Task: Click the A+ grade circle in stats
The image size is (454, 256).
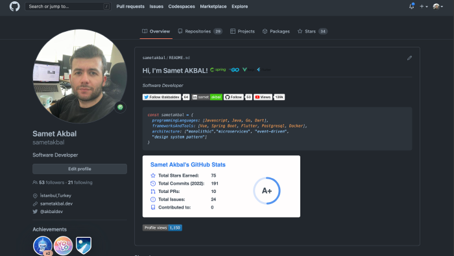Action: click(267, 191)
